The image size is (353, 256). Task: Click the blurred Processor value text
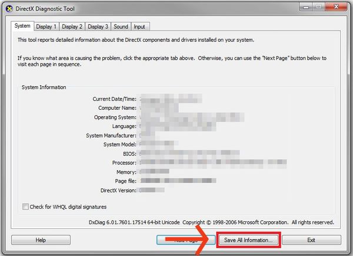(x=212, y=161)
